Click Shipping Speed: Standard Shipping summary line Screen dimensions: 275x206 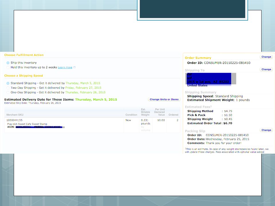[x=215, y=96]
